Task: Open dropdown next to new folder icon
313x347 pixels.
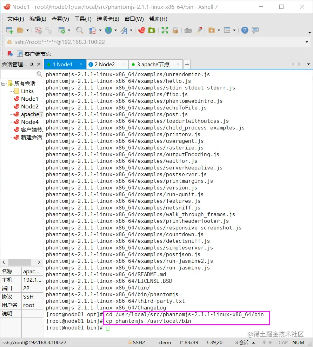Action: tap(219, 30)
